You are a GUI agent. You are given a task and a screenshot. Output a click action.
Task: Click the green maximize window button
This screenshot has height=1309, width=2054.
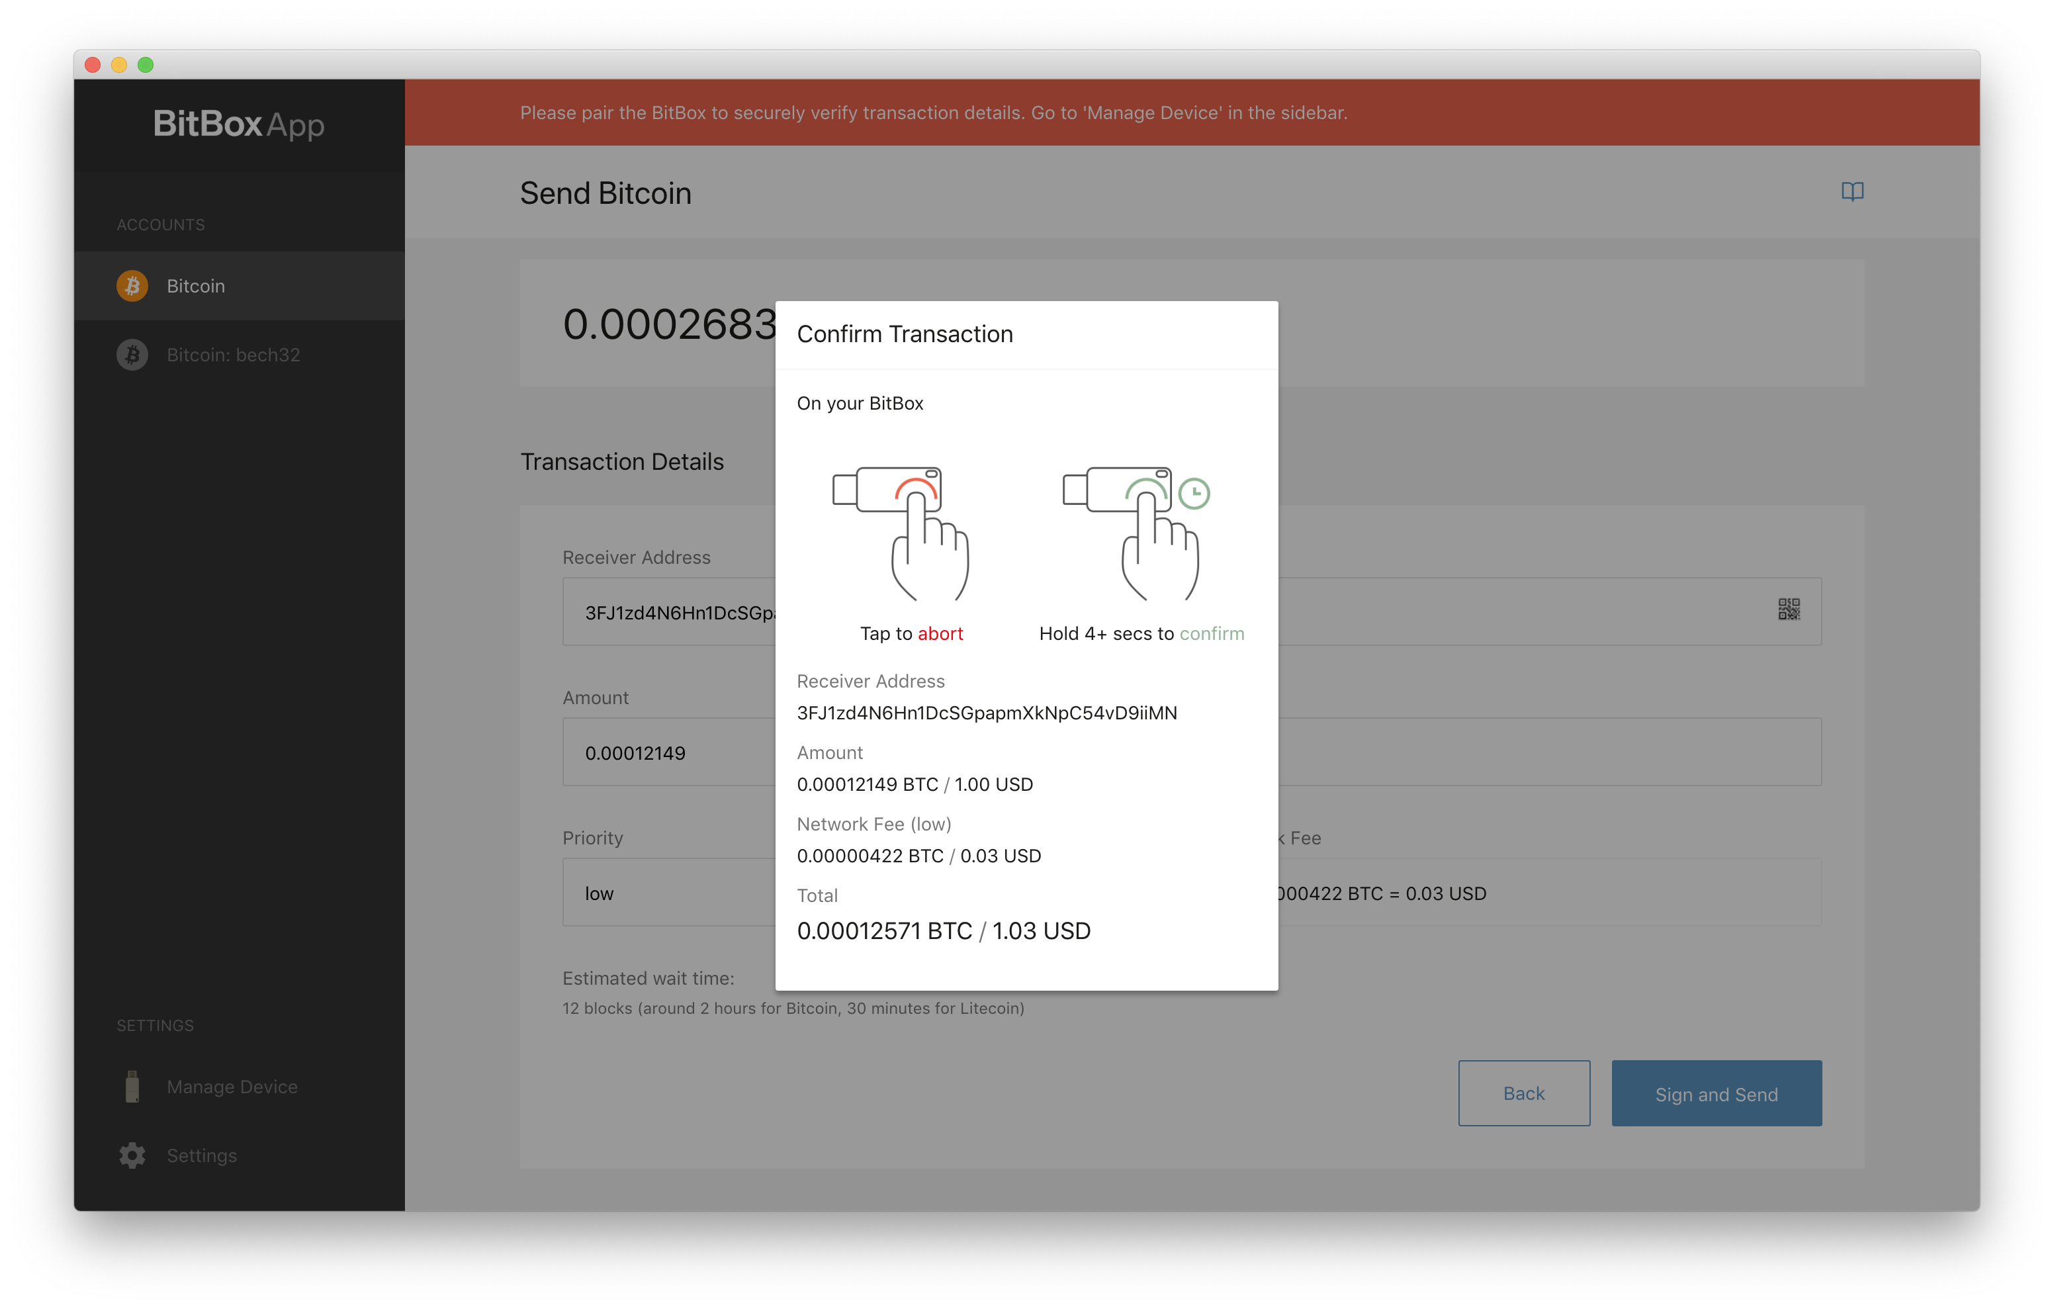tap(146, 65)
